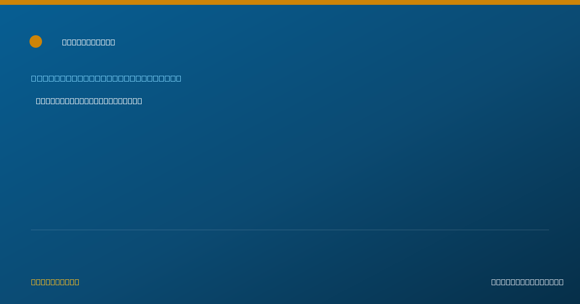Click the last glyph of the yellow footer text
This screenshot has height=304, width=580.
(77, 282)
